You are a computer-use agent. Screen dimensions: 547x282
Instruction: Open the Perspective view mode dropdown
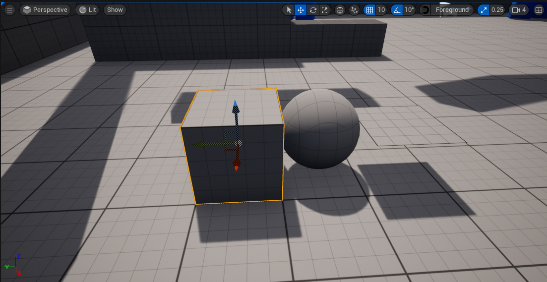[x=45, y=10]
